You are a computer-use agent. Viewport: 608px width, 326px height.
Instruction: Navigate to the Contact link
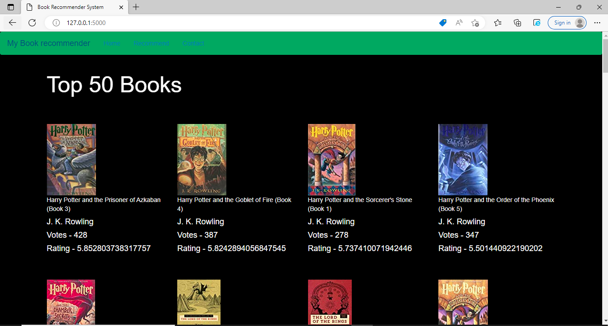point(193,43)
